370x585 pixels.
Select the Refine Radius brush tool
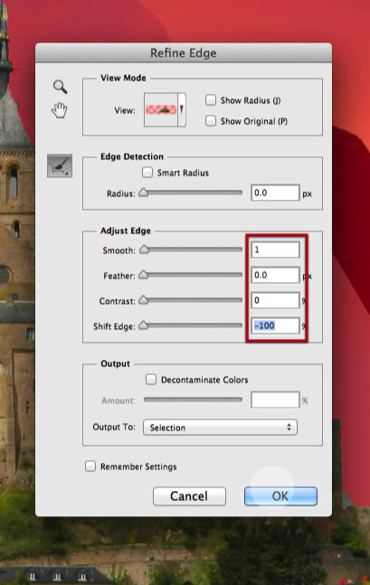pos(60,165)
